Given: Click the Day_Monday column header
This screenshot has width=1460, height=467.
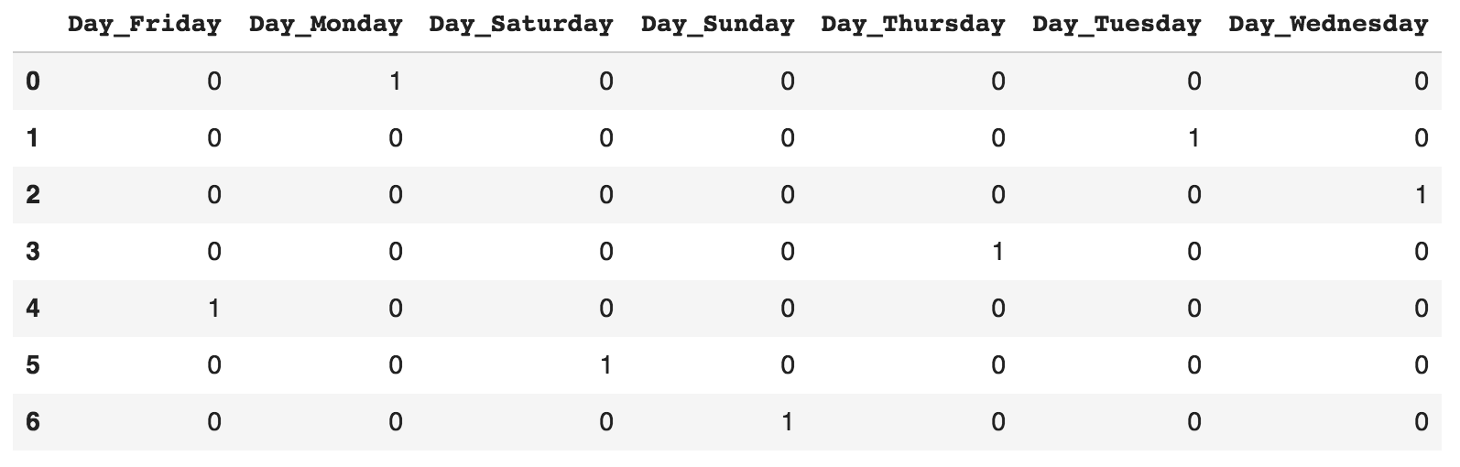Looking at the screenshot, I should (326, 25).
